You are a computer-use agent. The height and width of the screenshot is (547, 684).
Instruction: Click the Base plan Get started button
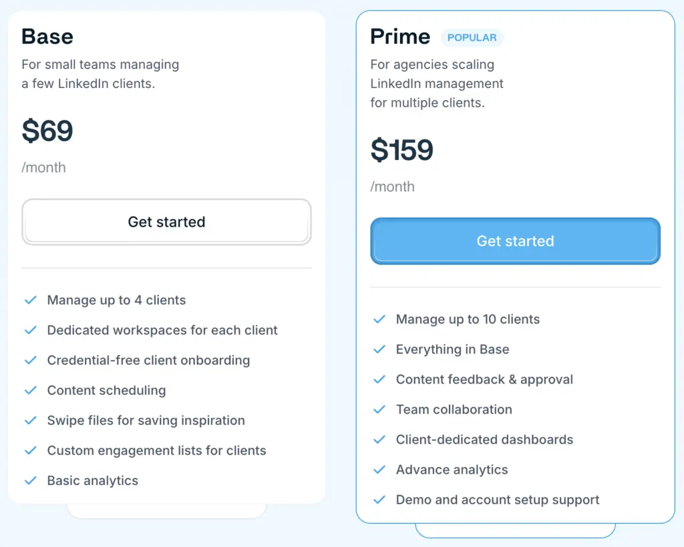pyautogui.click(x=166, y=222)
